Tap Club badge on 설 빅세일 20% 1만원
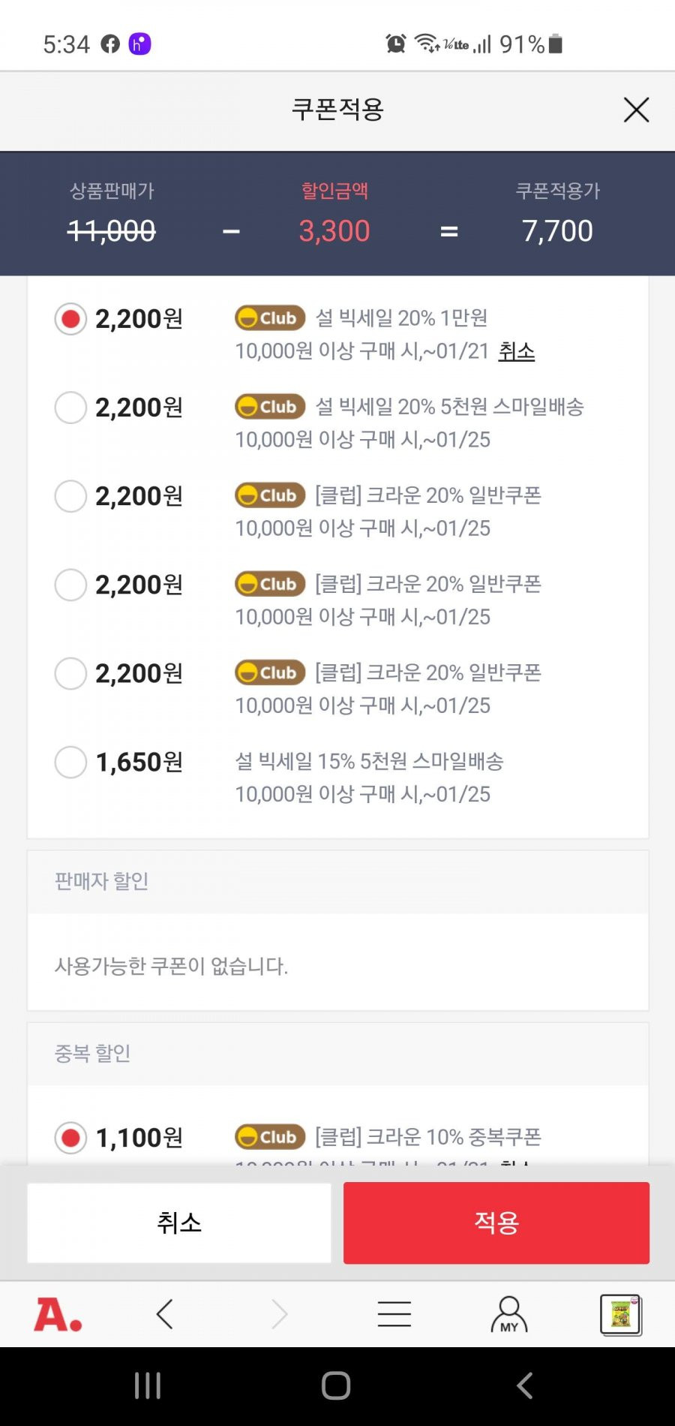This screenshot has height=1426, width=675. click(270, 318)
